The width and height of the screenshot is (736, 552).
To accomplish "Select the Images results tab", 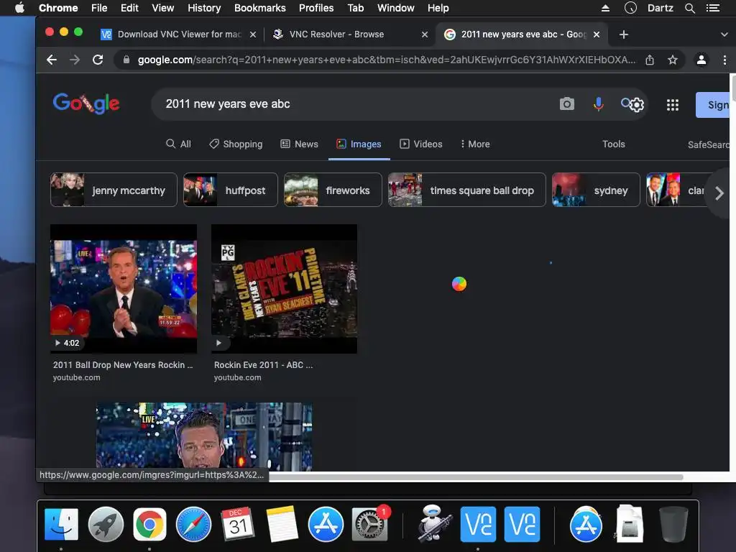I will 359,144.
